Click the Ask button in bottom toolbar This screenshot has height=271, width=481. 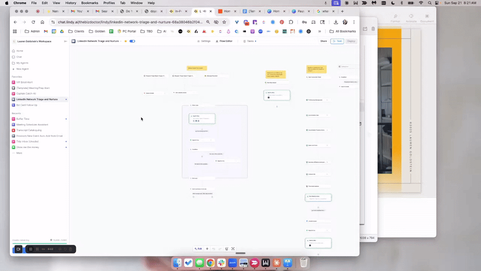click(x=198, y=248)
